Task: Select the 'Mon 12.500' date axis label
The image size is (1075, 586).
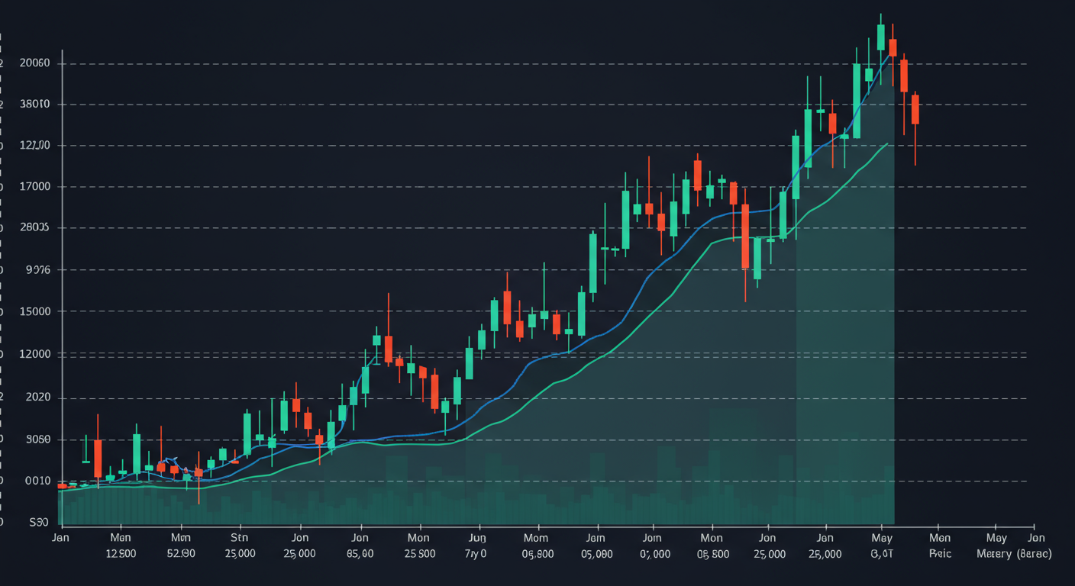Action: [x=121, y=546]
